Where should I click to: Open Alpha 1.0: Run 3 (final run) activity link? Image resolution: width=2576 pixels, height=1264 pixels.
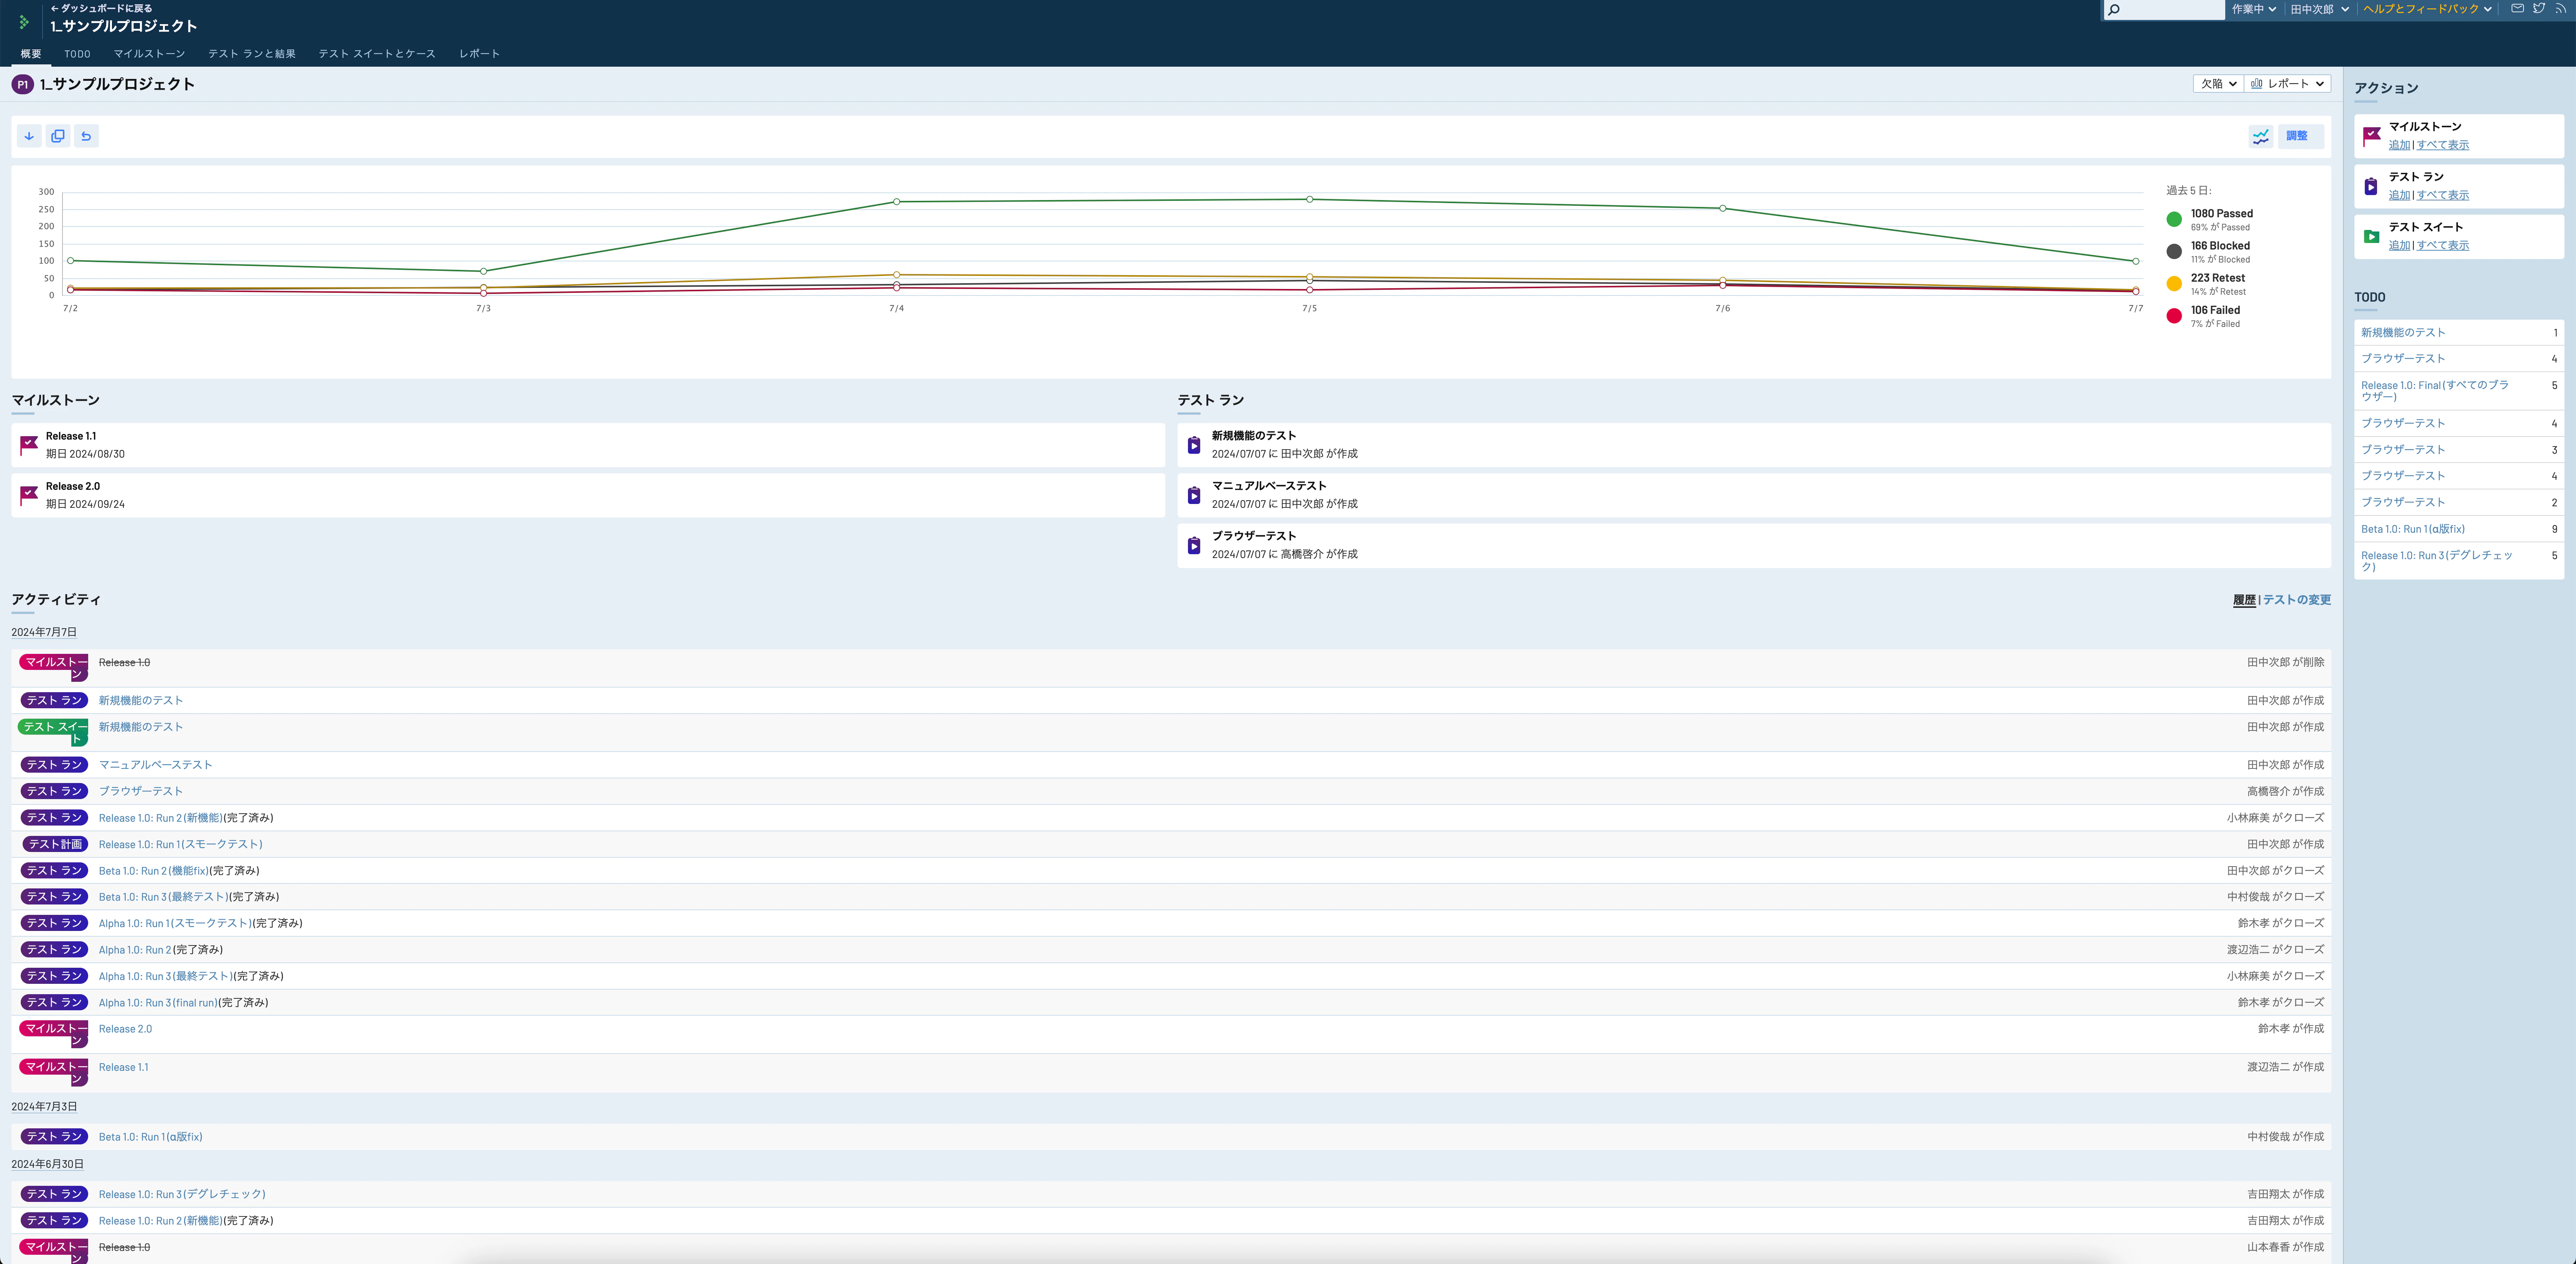pyautogui.click(x=158, y=1003)
